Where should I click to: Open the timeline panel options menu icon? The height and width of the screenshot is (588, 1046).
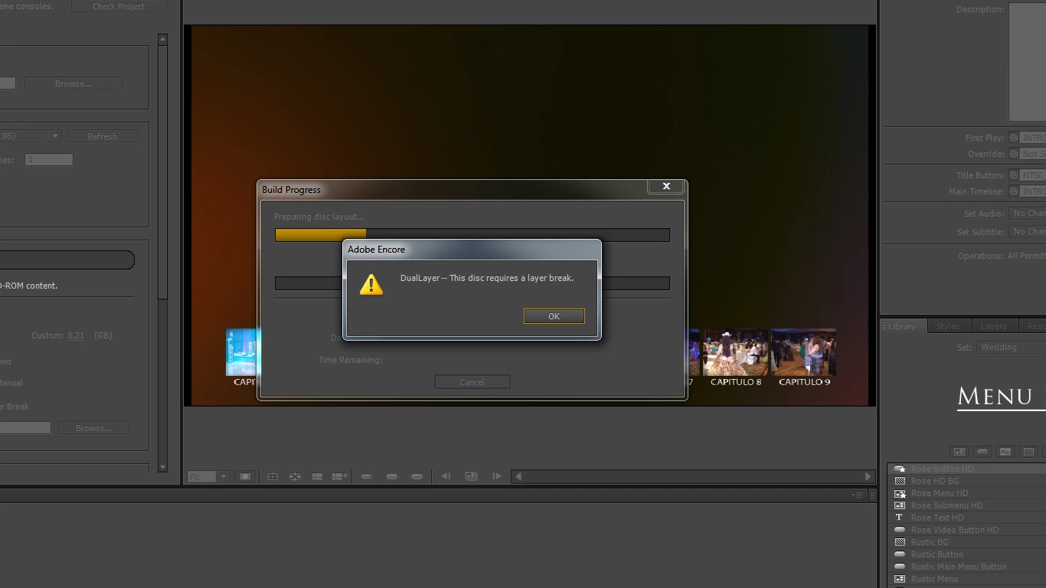click(x=858, y=495)
